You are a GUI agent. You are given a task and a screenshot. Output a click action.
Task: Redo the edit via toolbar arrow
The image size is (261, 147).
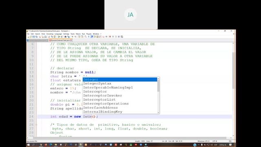point(62,37)
